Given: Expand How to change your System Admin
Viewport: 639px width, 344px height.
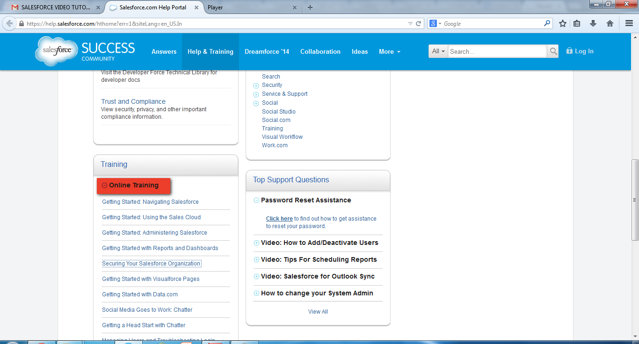Looking at the screenshot, I should point(256,293).
